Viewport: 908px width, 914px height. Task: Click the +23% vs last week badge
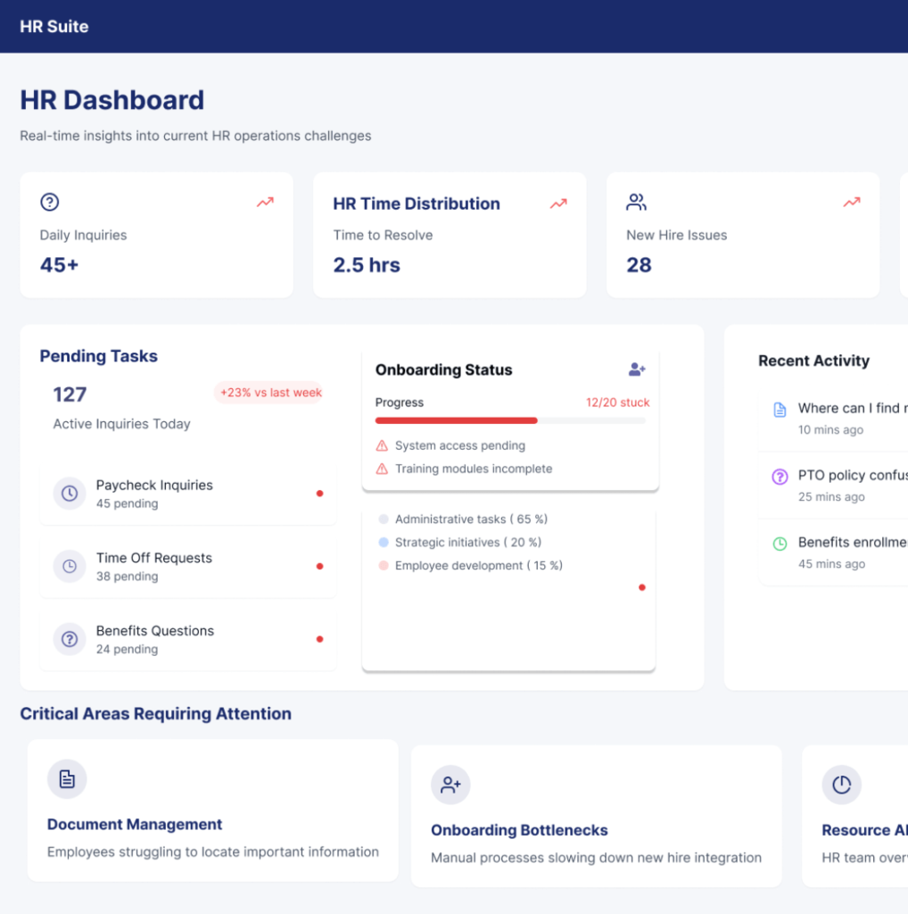click(x=268, y=393)
